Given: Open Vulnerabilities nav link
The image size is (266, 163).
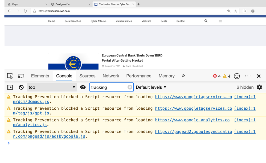Looking at the screenshot, I should (124, 21).
